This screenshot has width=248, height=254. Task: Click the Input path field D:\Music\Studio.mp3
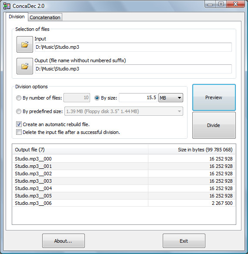pos(133,47)
